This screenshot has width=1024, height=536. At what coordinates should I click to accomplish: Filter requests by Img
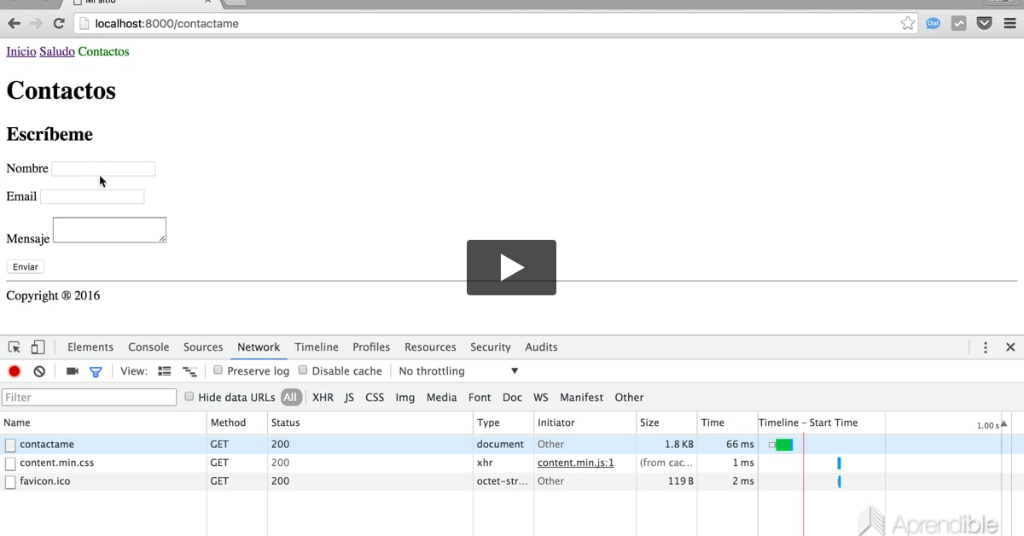[405, 398]
